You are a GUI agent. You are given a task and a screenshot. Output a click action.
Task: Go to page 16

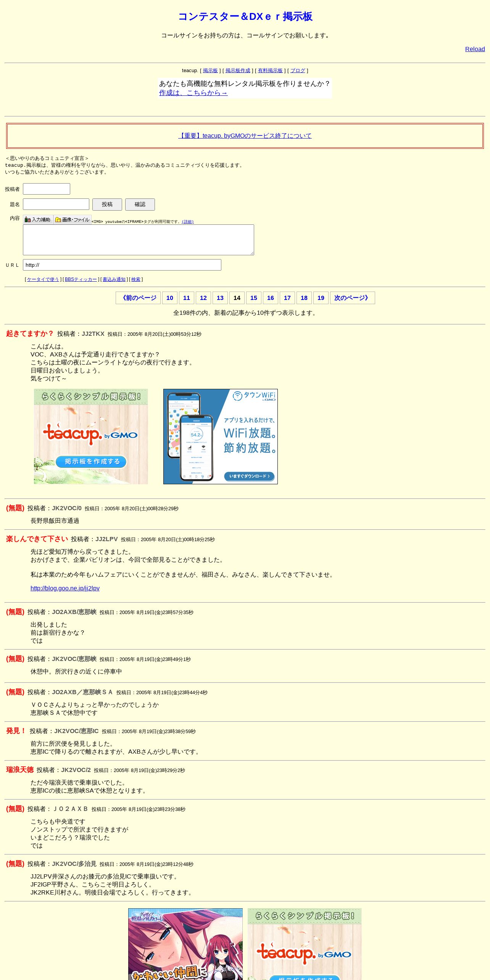point(271,298)
